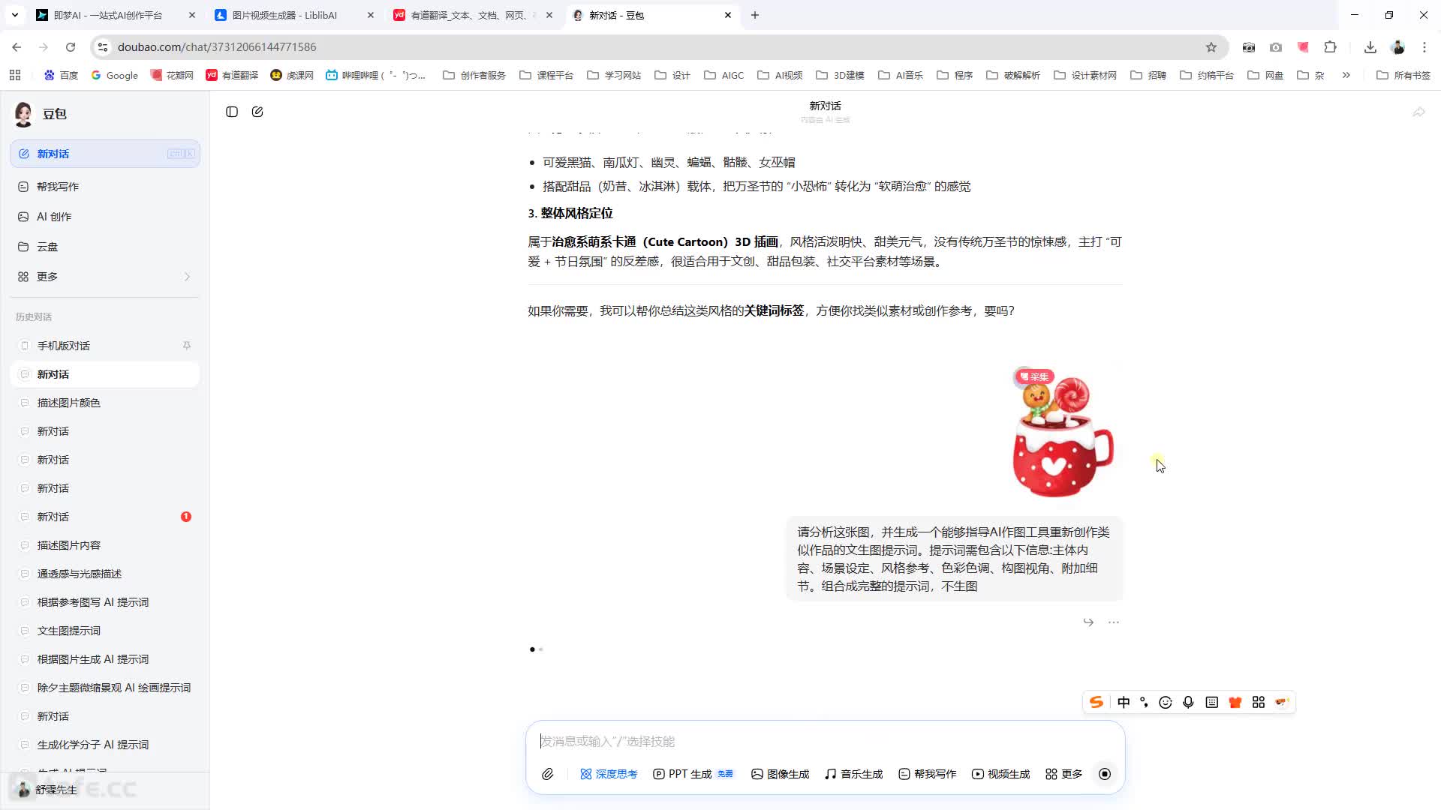Open the 设计素材网 bookmark folder
This screenshot has height=810, width=1441.
click(1085, 75)
